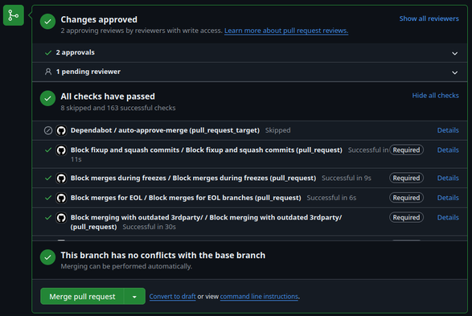This screenshot has width=472, height=316.
Task: Click GitHub logo on Block merges for EOL row
Action: tap(61, 198)
